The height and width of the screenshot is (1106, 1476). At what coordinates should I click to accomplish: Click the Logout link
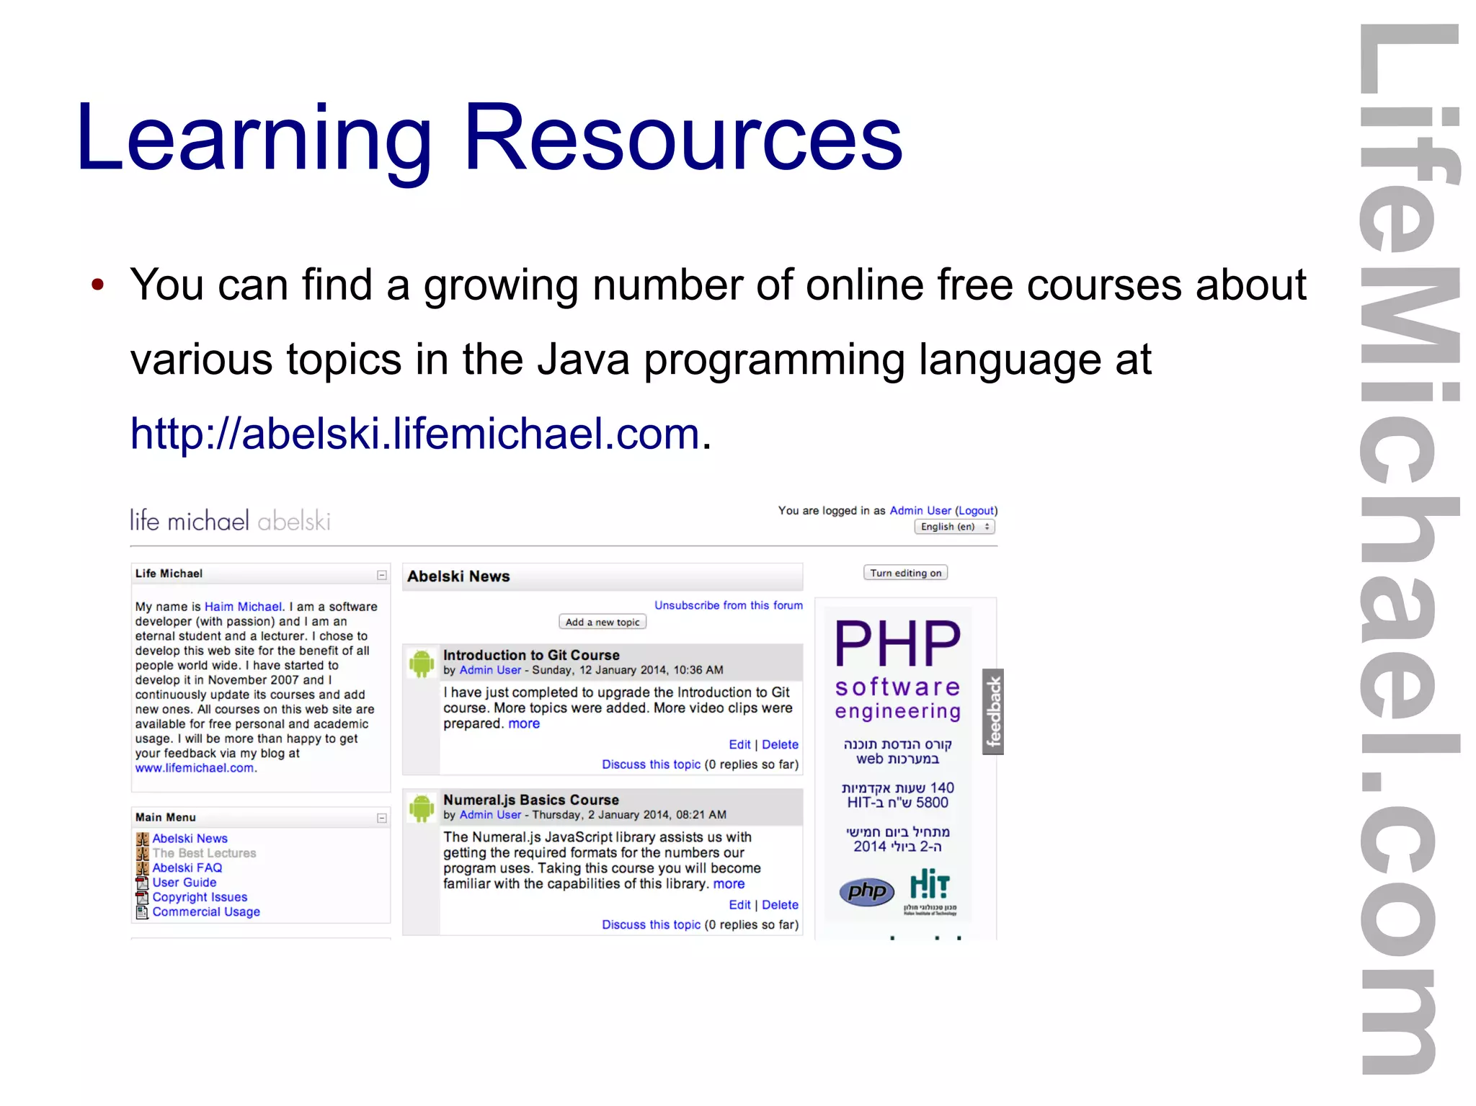tap(976, 510)
